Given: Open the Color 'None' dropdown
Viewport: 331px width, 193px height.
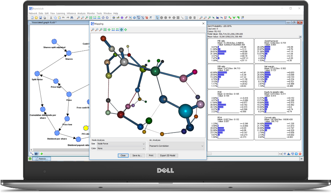Looking at the screenshot, I should coord(121,148).
